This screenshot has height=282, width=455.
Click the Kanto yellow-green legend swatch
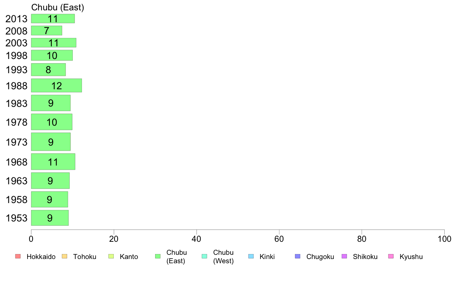point(111,256)
